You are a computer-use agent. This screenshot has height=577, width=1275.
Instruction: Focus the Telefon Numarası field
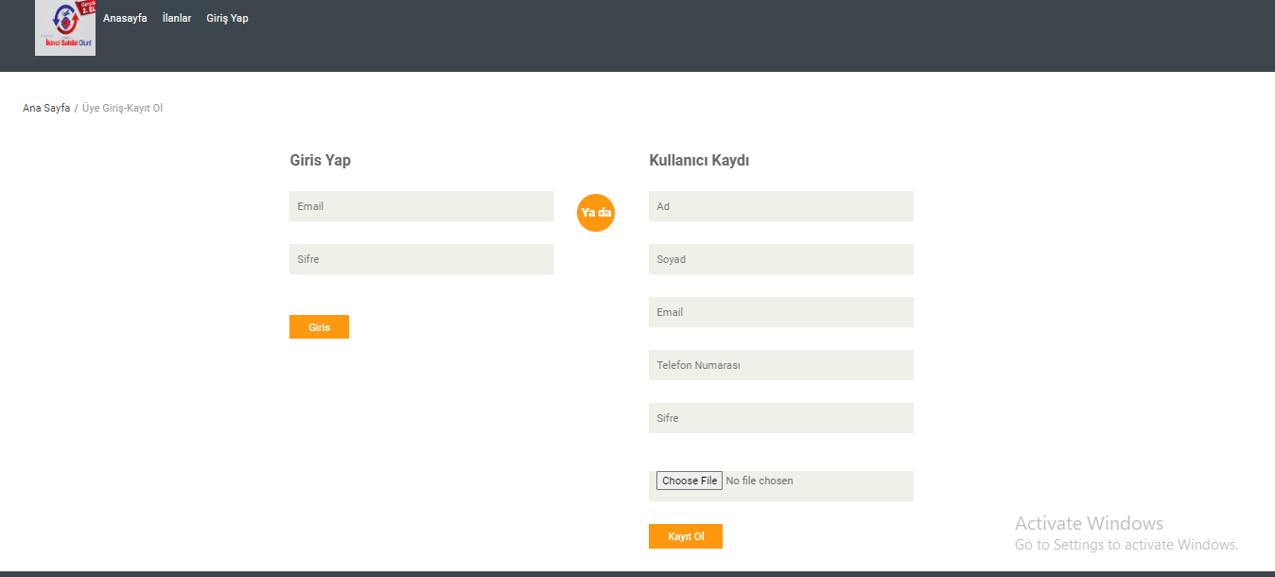coord(780,364)
